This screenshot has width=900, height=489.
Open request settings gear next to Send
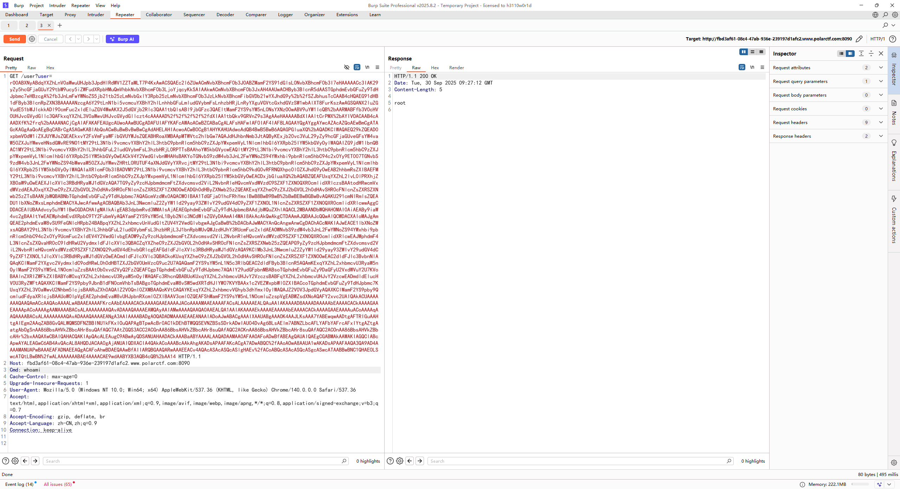coord(32,39)
